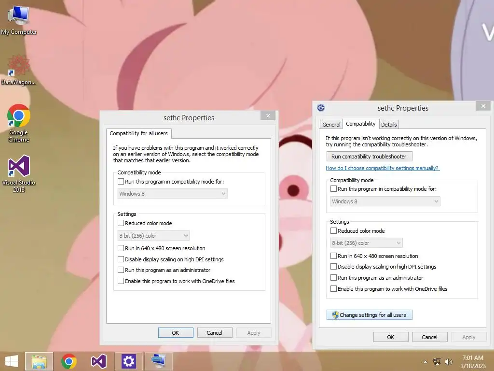This screenshot has width=494, height=371.
Task: Tick Disable display scaling in right dialog
Action: (x=333, y=267)
